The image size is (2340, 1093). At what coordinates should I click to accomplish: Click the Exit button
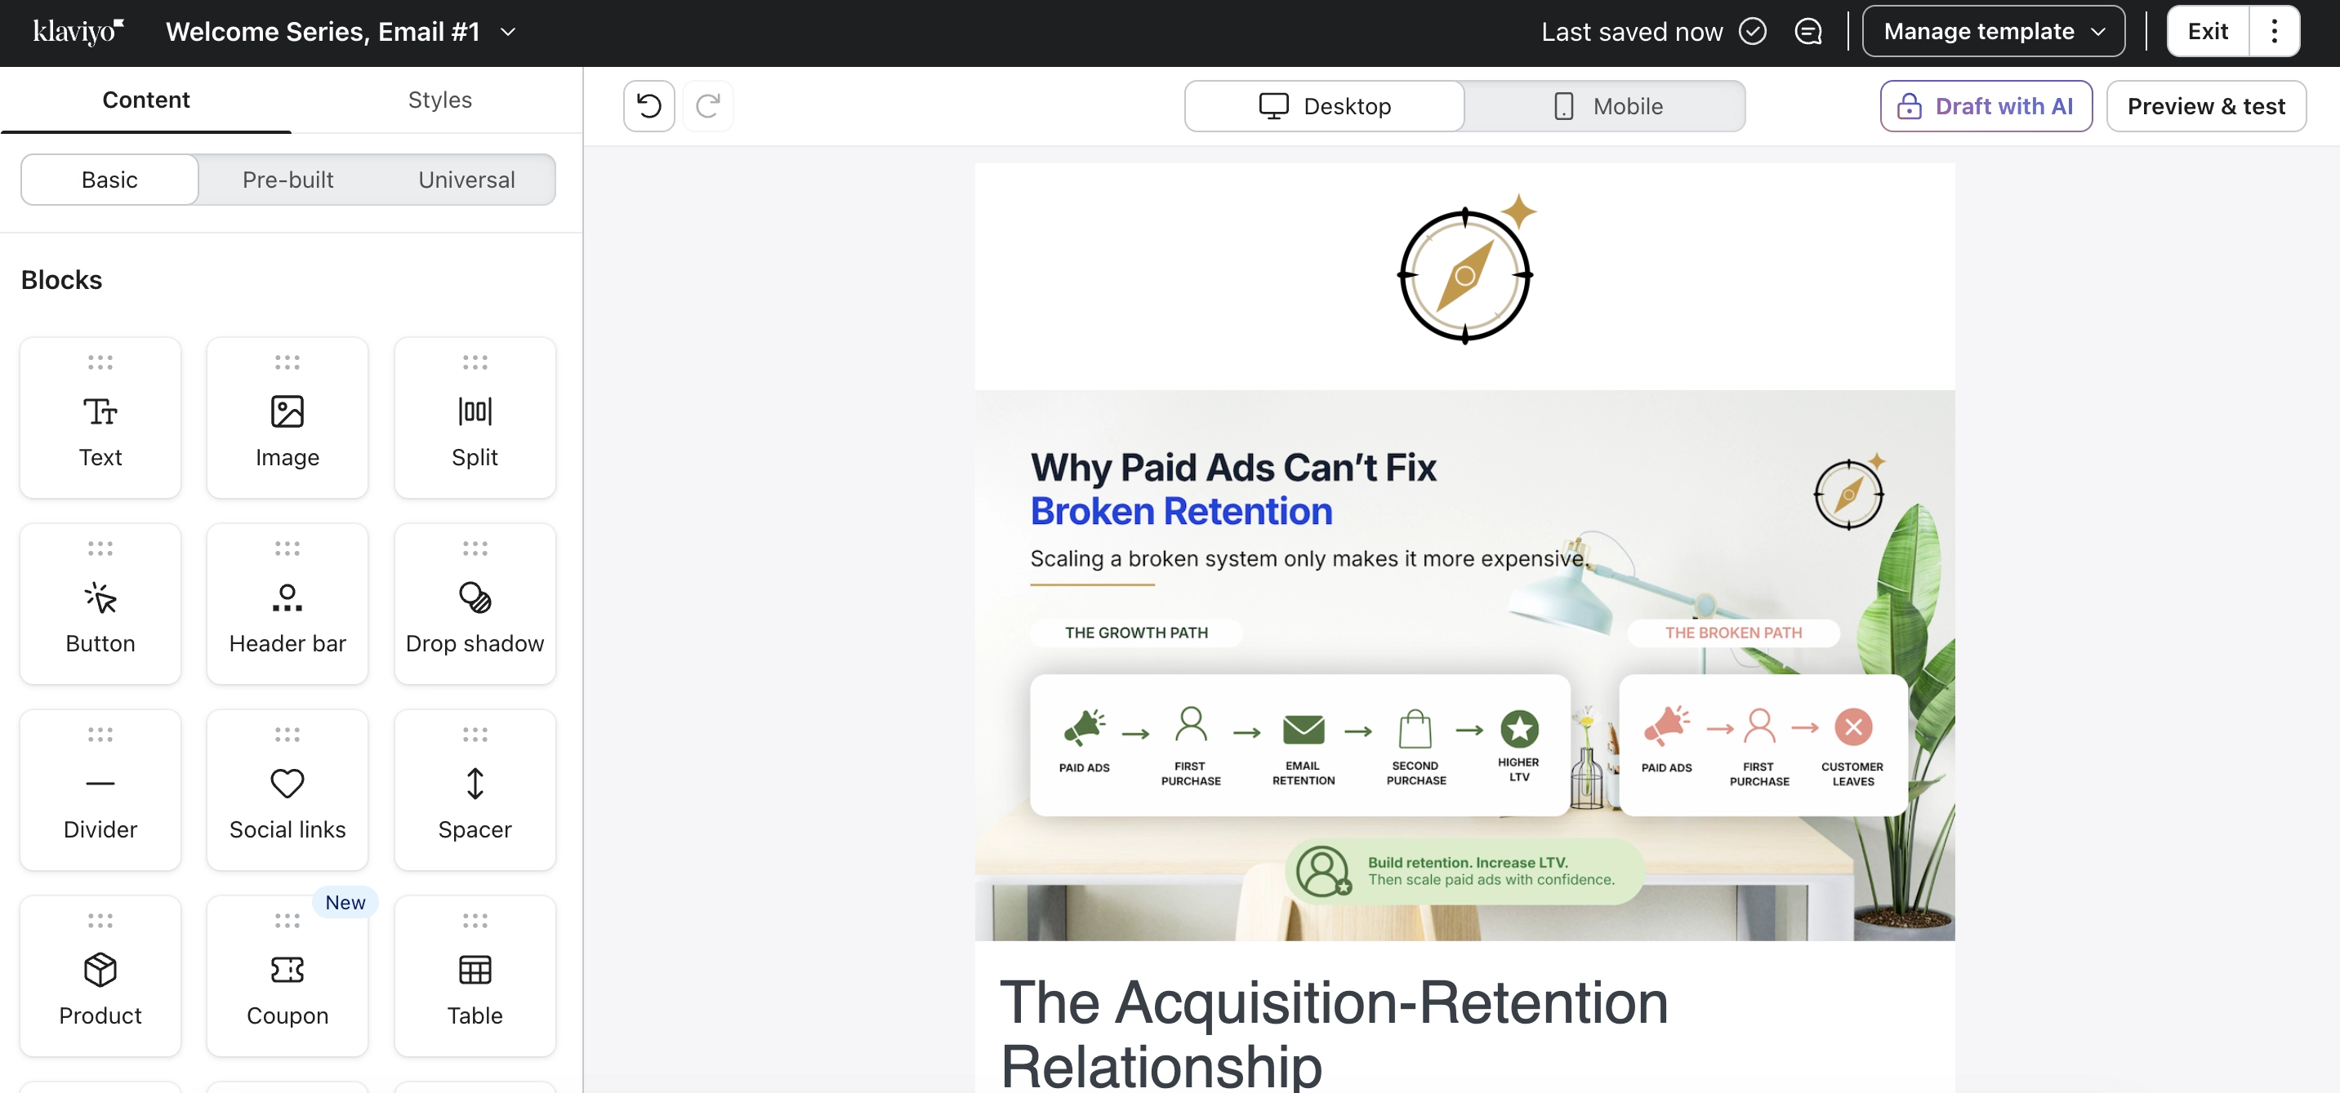(x=2208, y=32)
